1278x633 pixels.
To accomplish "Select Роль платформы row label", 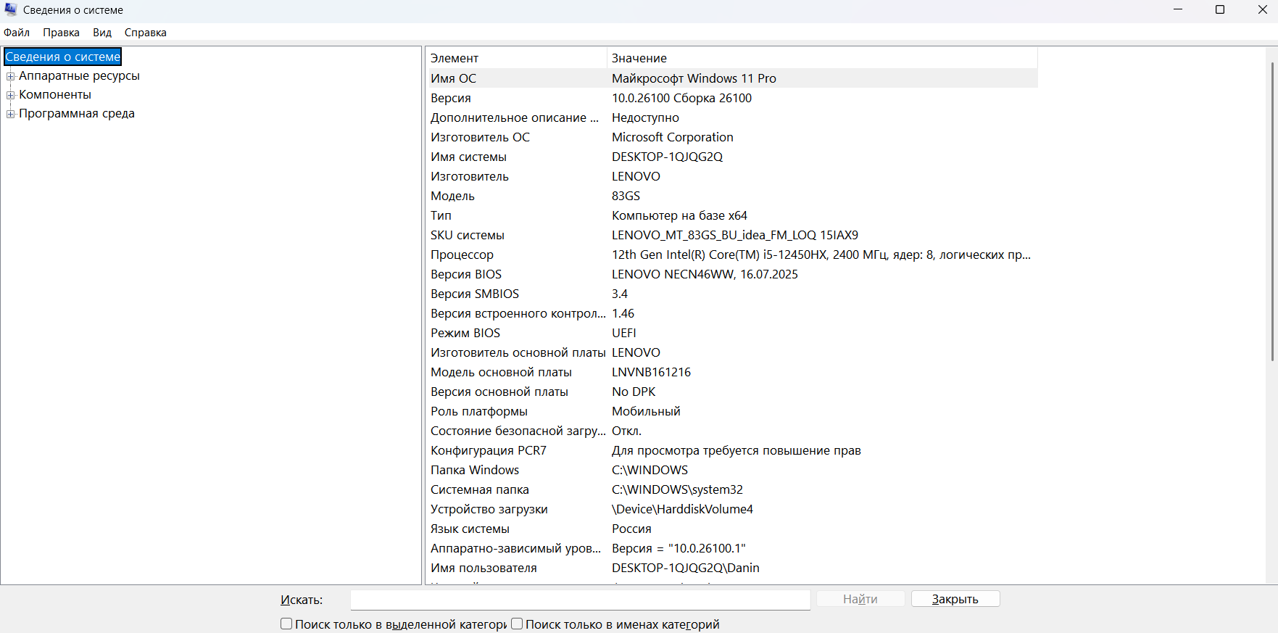I will coord(479,411).
